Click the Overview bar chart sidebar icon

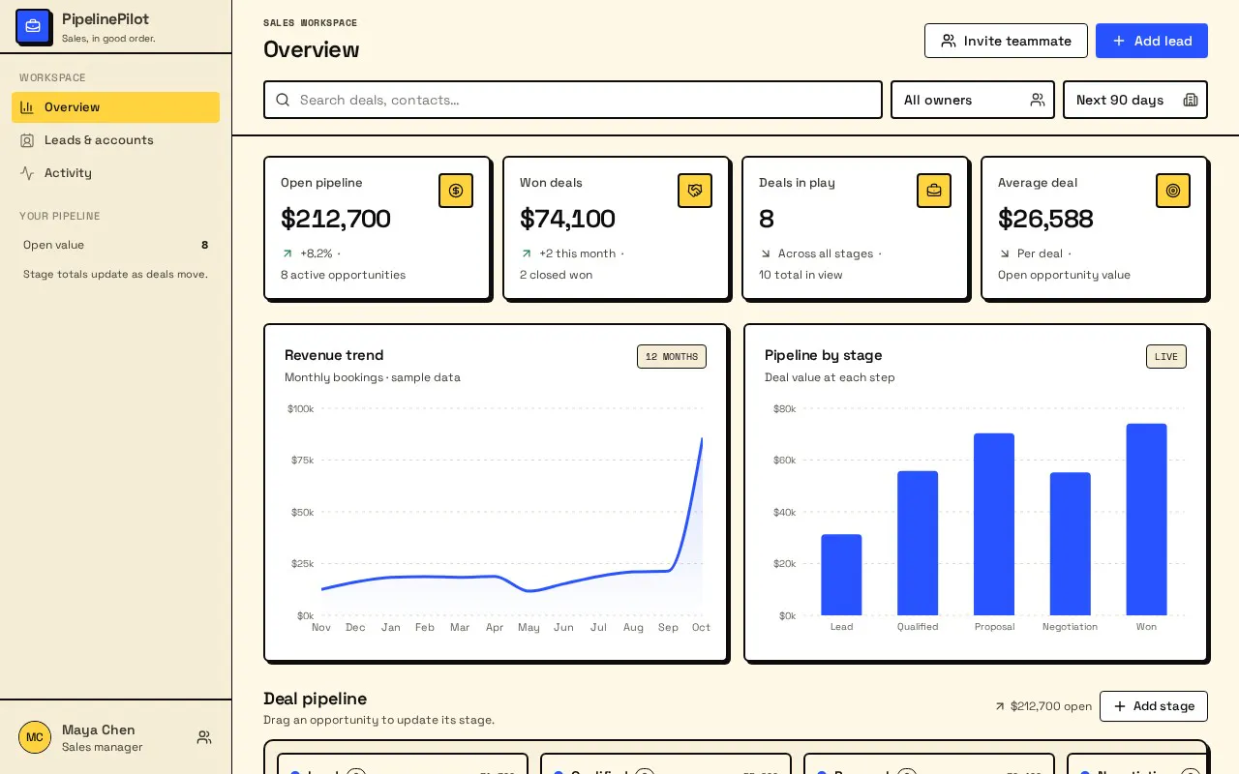[27, 107]
